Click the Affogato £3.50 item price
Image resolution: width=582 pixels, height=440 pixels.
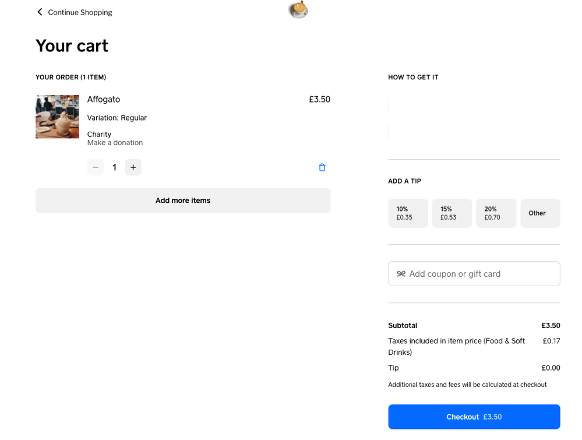319,100
